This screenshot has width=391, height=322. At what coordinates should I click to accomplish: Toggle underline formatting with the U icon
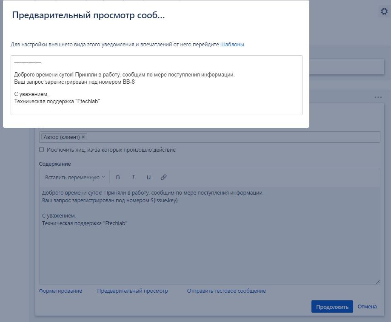[x=148, y=177]
